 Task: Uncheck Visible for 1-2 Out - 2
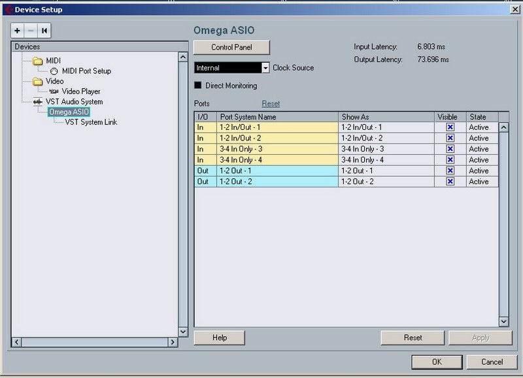450,181
